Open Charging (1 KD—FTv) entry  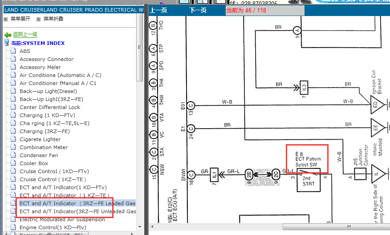(x=47, y=115)
